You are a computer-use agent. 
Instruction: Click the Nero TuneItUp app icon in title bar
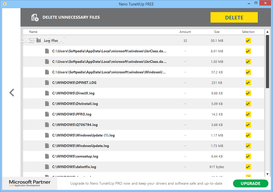tap(5, 4)
